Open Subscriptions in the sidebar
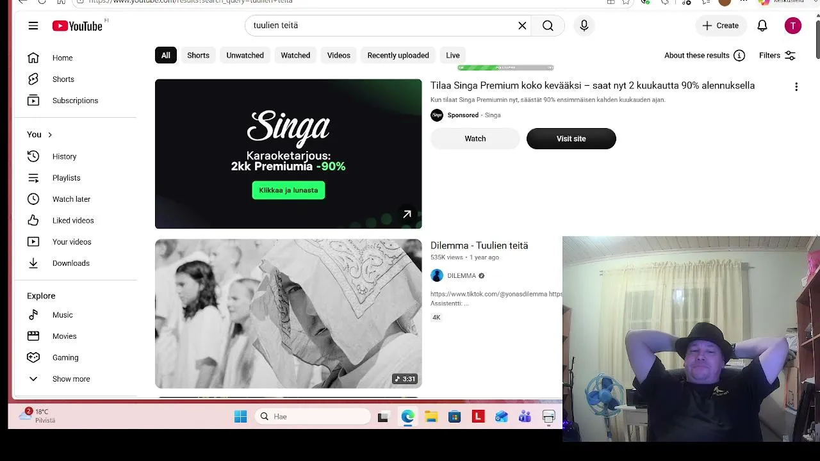 click(75, 101)
